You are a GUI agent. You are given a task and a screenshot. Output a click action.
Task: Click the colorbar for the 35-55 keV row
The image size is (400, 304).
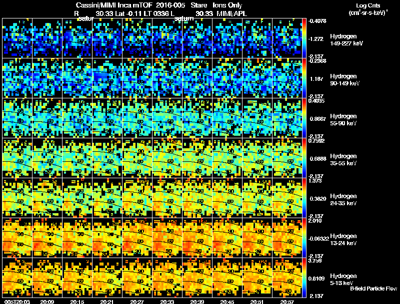pyautogui.click(x=304, y=158)
